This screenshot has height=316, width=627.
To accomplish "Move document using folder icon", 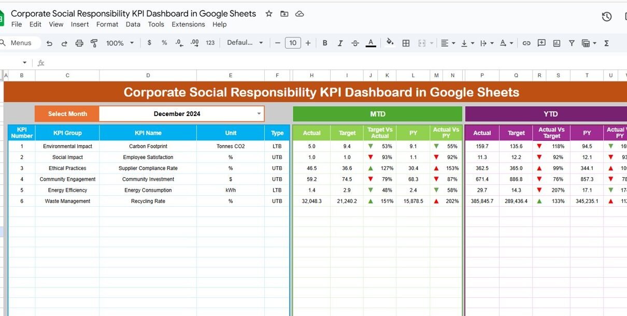I will tap(284, 13).
